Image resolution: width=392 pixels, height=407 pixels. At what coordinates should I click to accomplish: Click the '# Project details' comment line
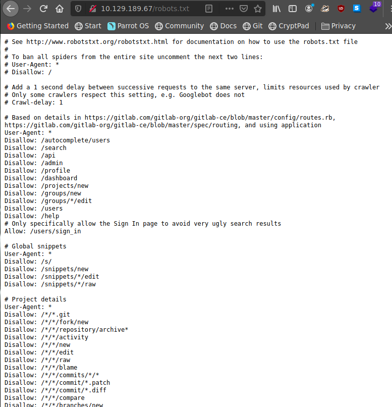pyautogui.click(x=35, y=299)
